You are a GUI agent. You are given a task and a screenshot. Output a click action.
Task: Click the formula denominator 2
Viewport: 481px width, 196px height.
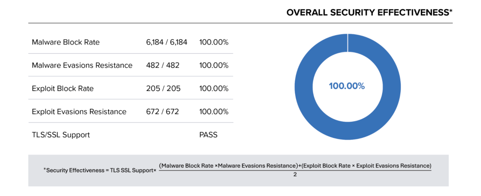[x=295, y=175]
